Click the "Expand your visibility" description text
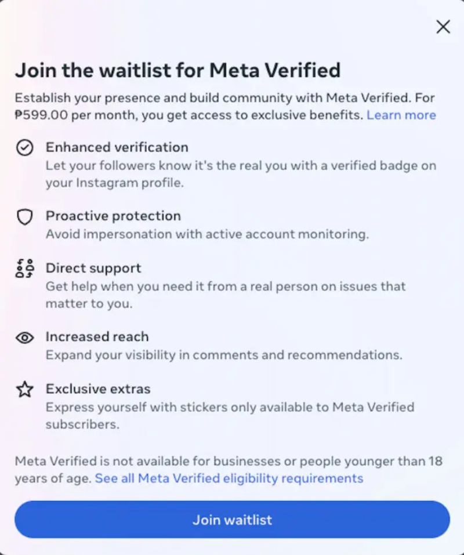This screenshot has width=464, height=555. click(x=223, y=355)
